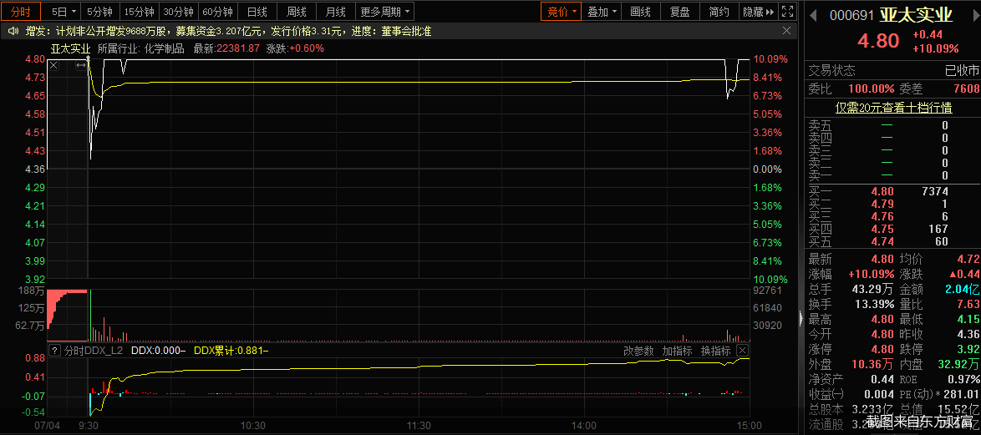Expand the 更多周期 dropdown
981x435 pixels.
click(385, 12)
